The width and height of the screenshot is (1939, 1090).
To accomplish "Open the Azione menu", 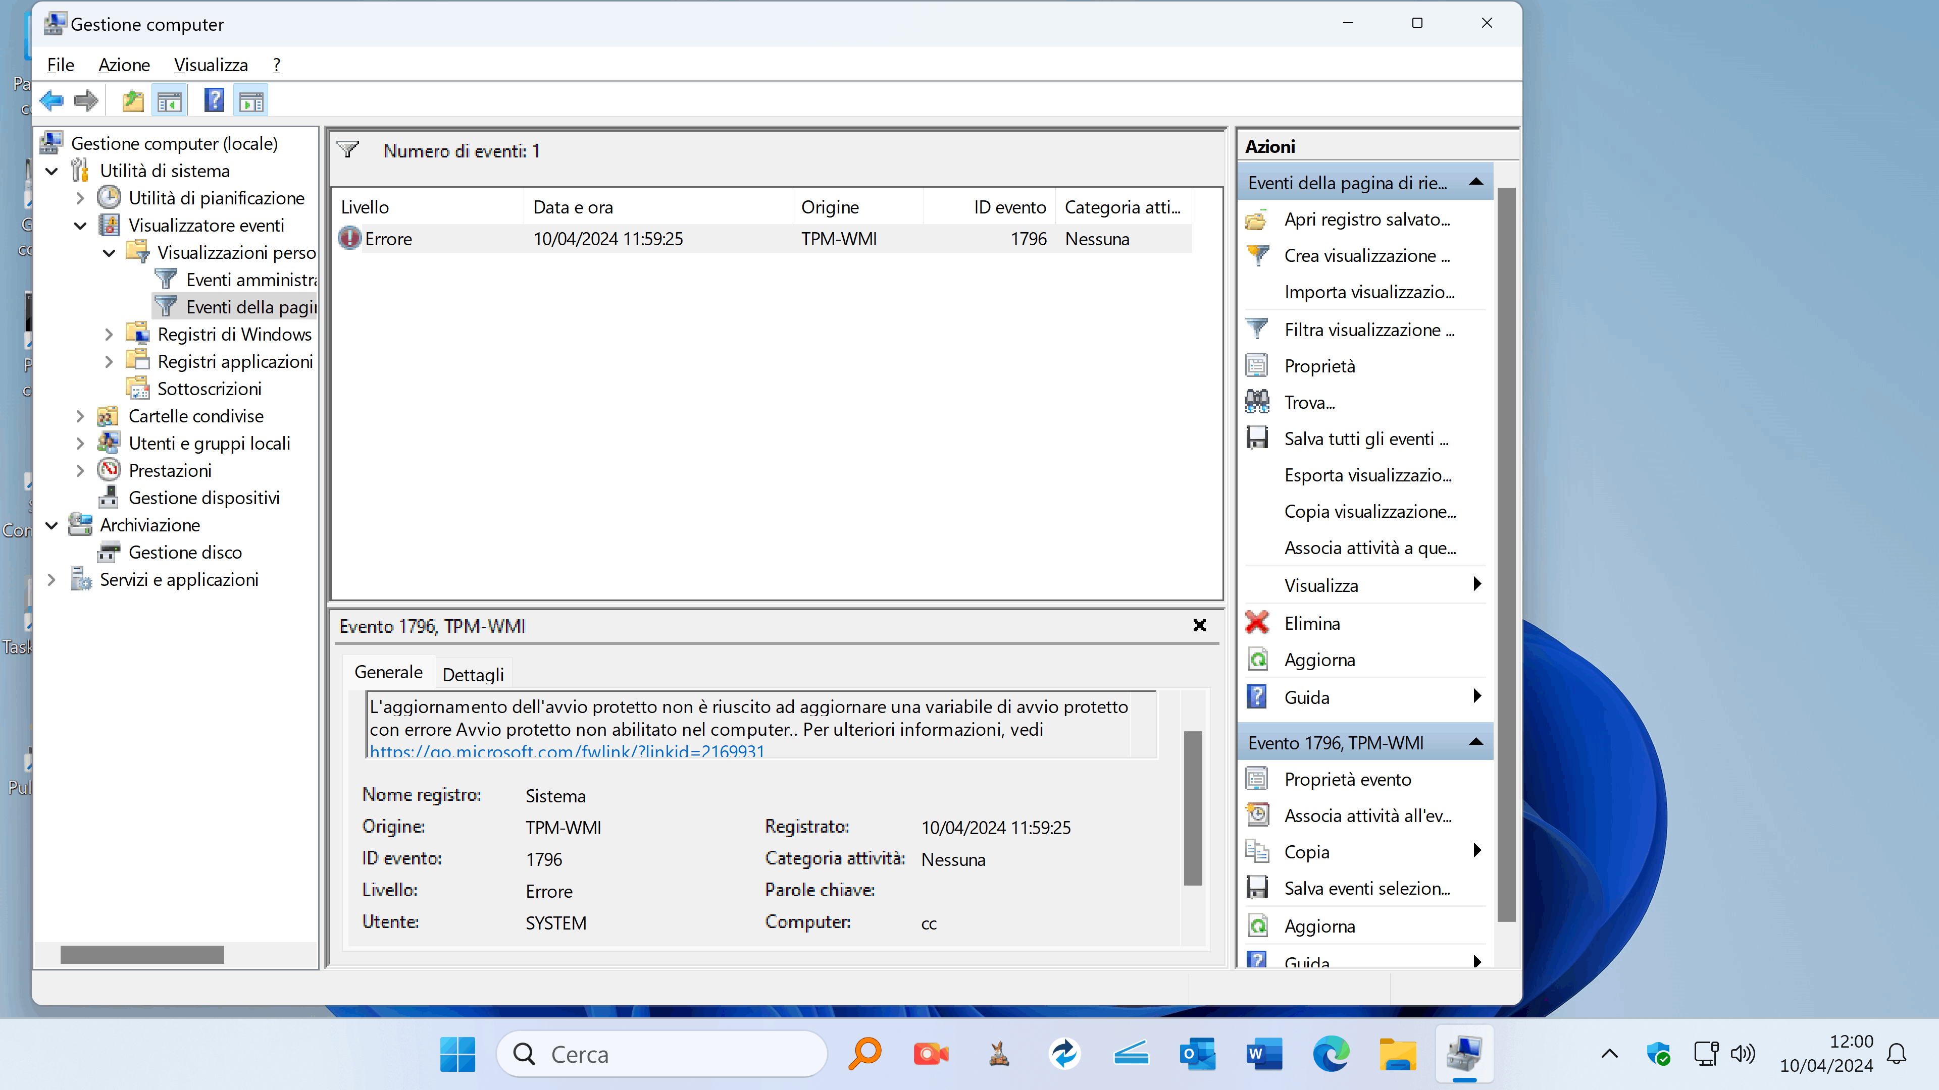I will click(x=123, y=65).
